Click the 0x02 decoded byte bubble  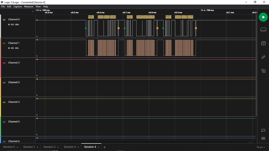click(x=107, y=17)
